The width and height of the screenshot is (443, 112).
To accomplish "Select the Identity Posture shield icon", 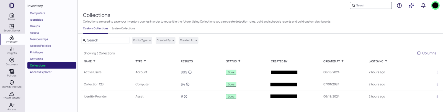I will 12,83.
